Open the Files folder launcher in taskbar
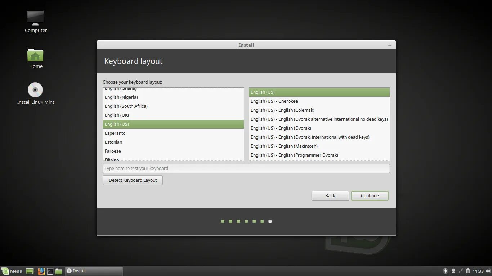The image size is (492, 276). click(x=59, y=271)
